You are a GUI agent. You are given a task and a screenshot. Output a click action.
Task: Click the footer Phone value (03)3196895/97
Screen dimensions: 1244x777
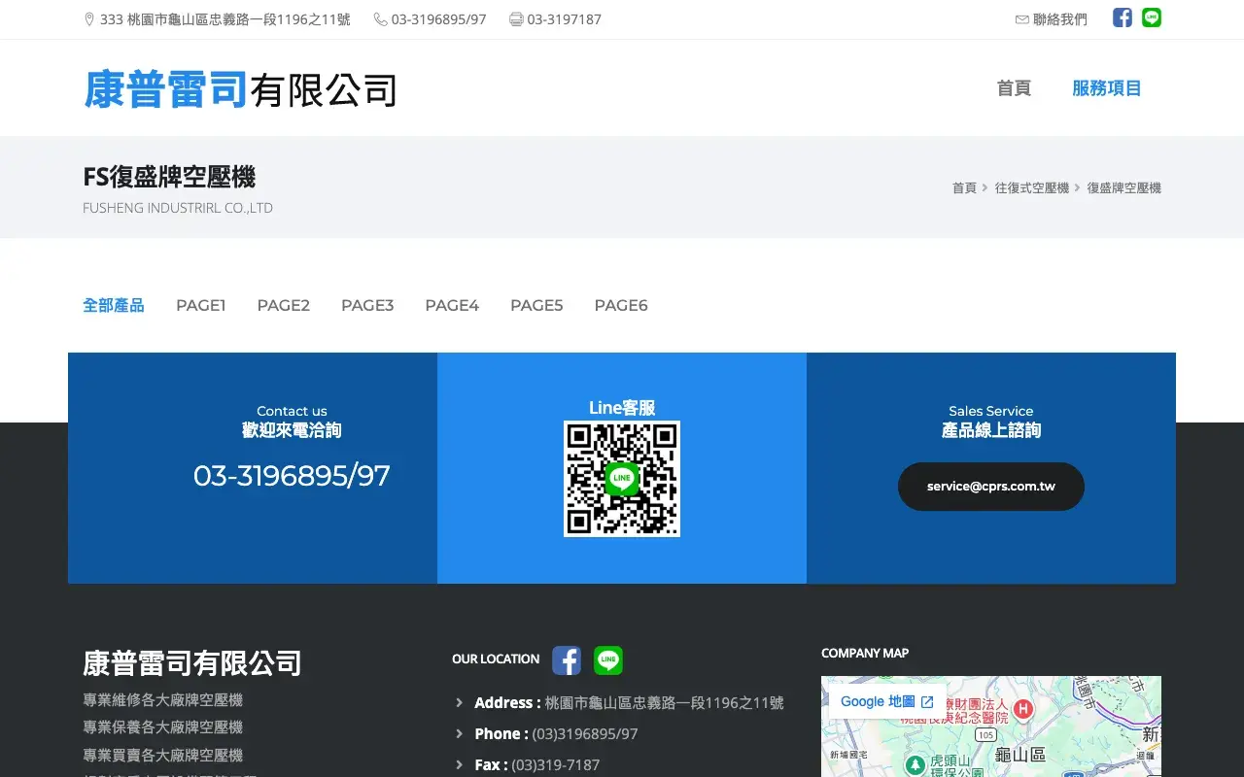coord(585,734)
